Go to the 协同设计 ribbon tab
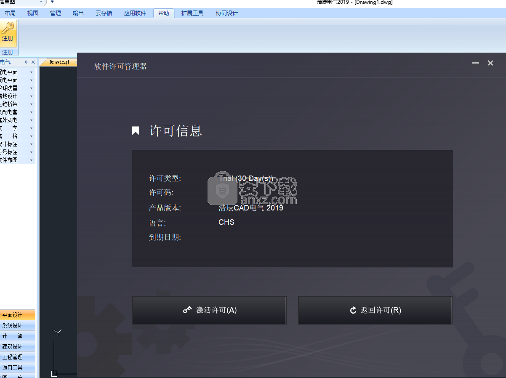Image resolution: width=506 pixels, height=378 pixels. tap(227, 13)
